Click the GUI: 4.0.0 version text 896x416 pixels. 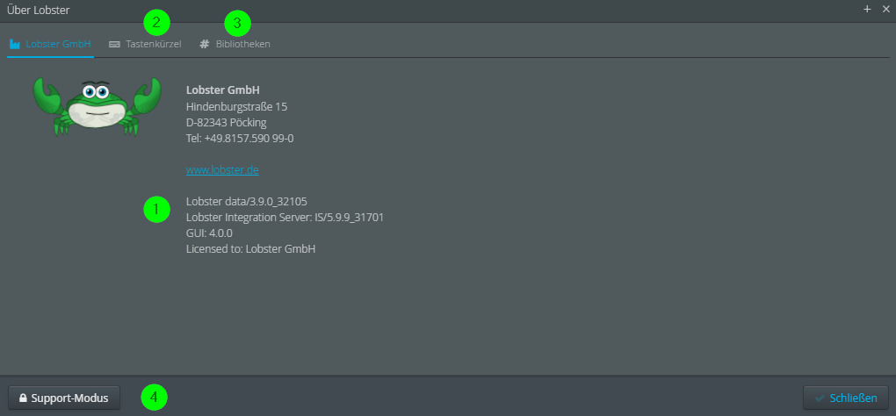(209, 233)
